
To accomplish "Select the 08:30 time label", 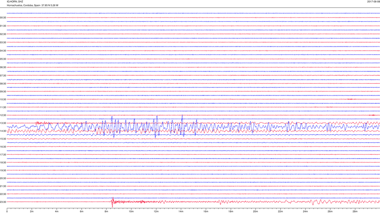I will click(x=3, y=84).
